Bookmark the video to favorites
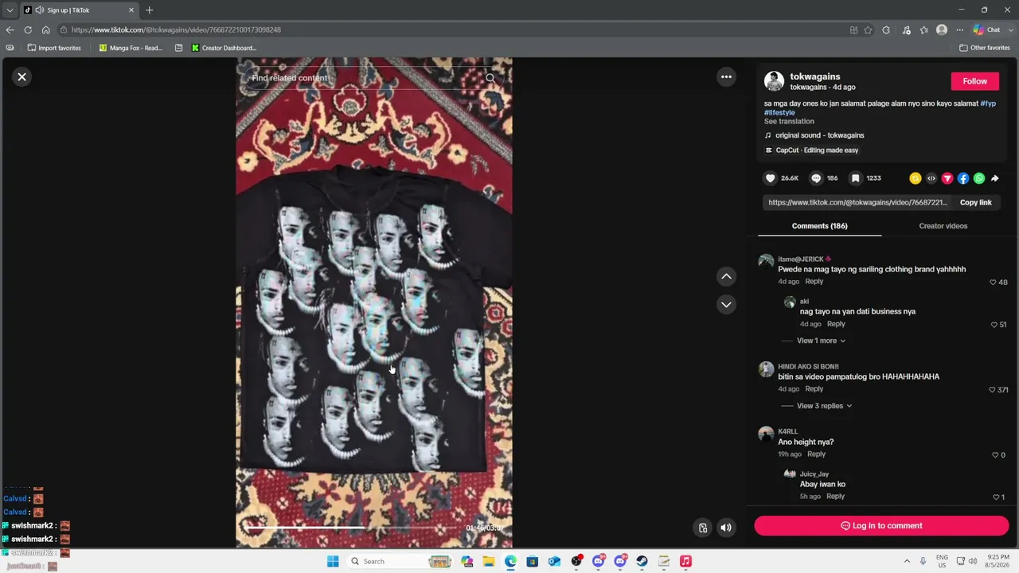The image size is (1019, 573). click(x=855, y=178)
